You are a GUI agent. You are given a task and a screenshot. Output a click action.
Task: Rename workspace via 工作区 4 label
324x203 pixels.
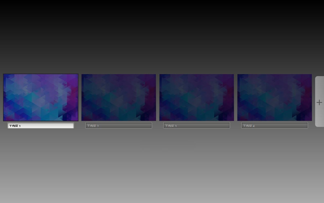[x=275, y=126]
